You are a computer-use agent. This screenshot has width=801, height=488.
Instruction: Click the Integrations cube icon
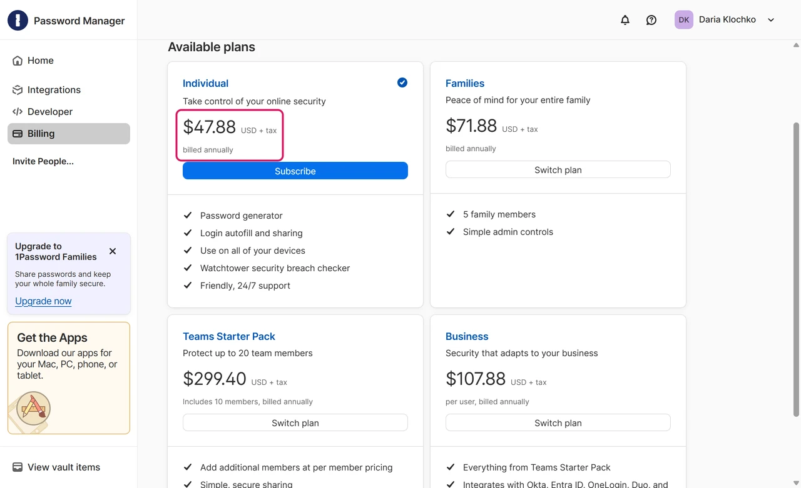[x=18, y=90]
